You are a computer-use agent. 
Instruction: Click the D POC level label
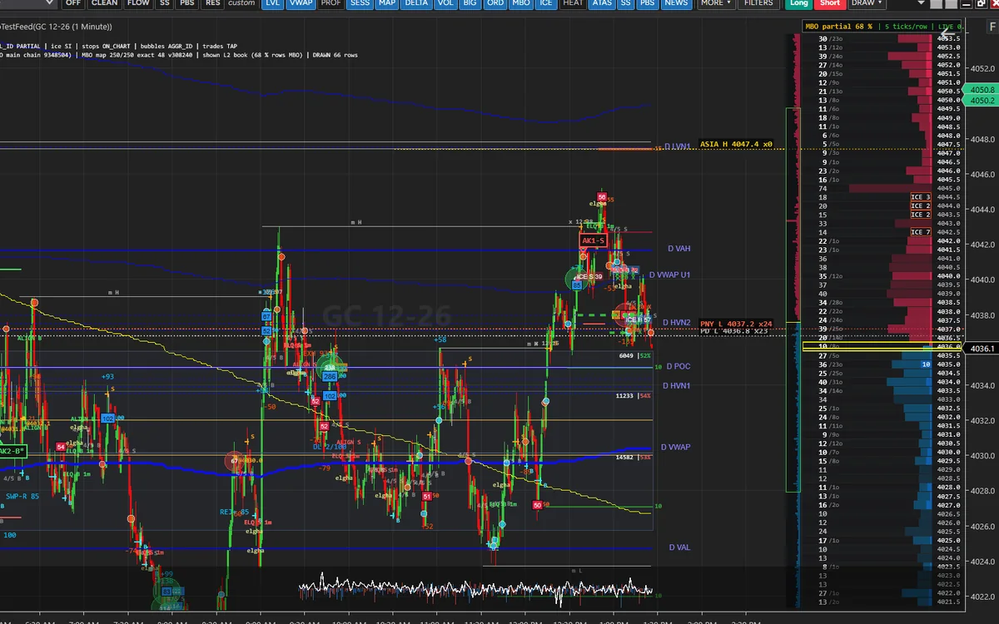tap(678, 366)
